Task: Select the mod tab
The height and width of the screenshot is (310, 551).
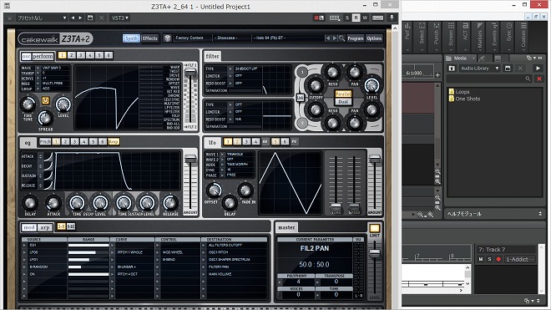Action: click(x=29, y=227)
